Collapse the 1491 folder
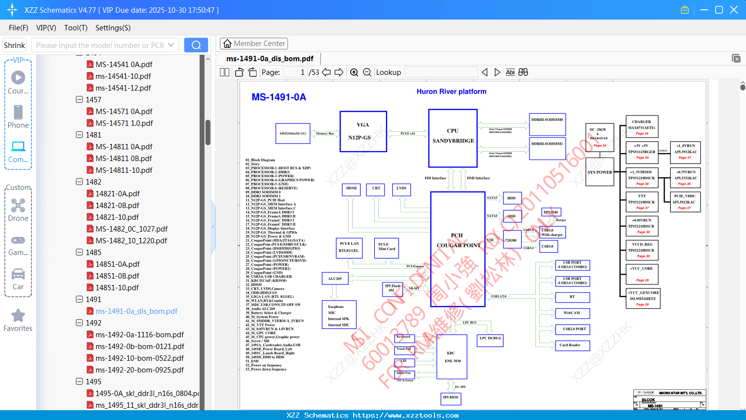Screen dimensions: 746x420 coord(79,299)
